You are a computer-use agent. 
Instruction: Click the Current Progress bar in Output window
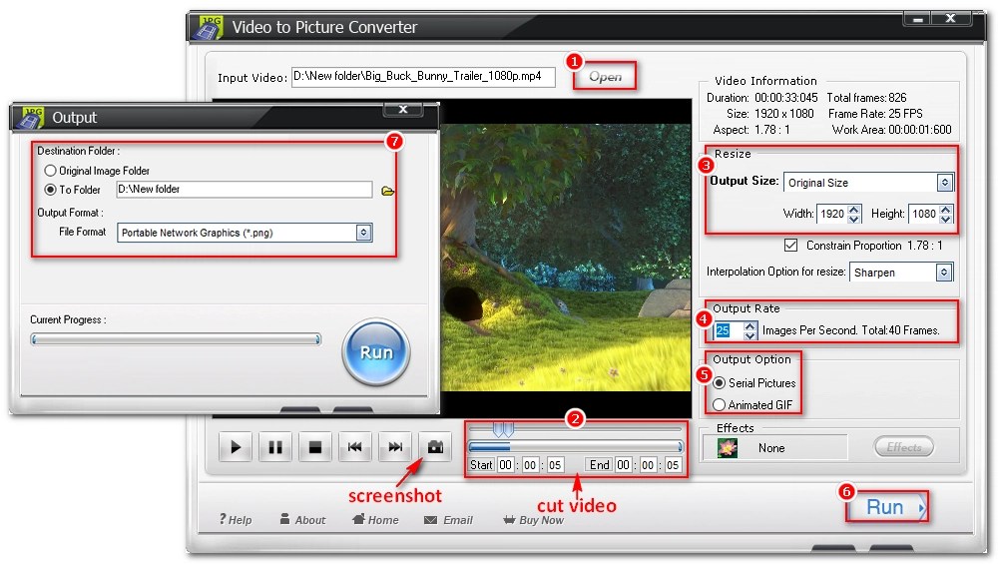(x=176, y=339)
